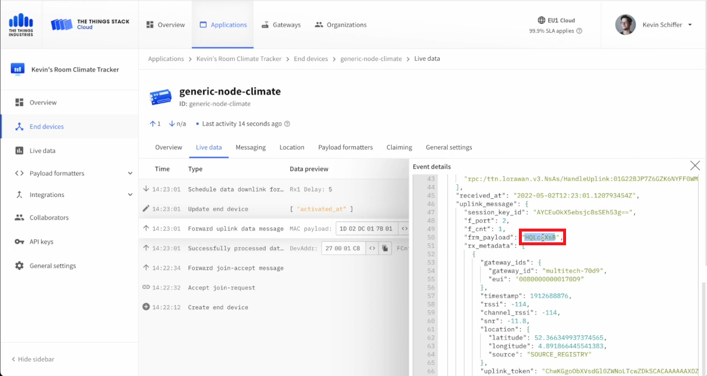Open Collaborators in the sidebar

coord(49,218)
